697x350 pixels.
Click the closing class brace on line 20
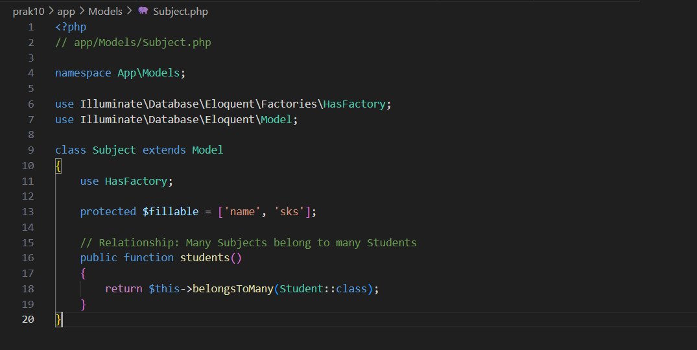pos(59,319)
